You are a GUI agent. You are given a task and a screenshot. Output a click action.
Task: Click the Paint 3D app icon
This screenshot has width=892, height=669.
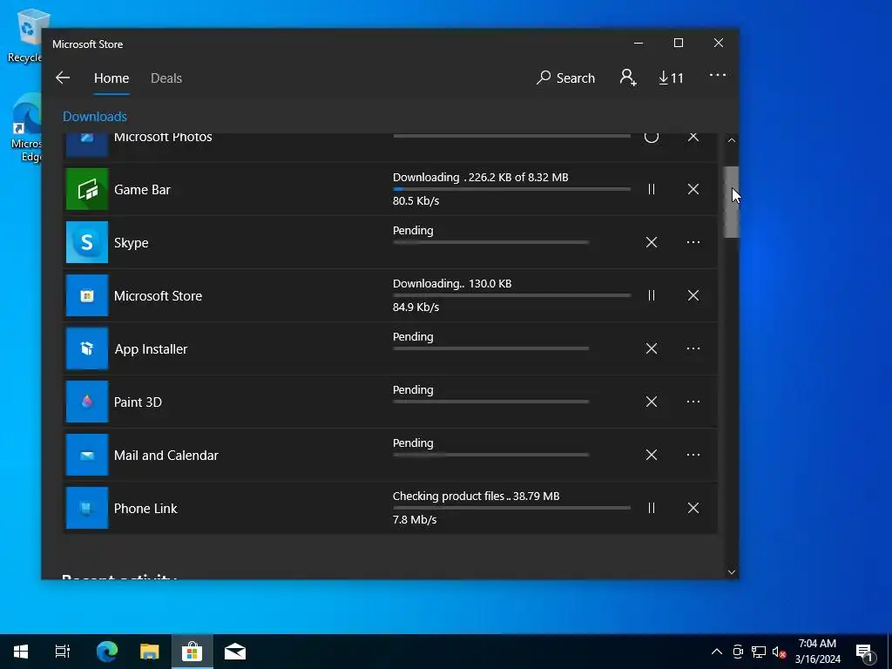pyautogui.click(x=87, y=402)
